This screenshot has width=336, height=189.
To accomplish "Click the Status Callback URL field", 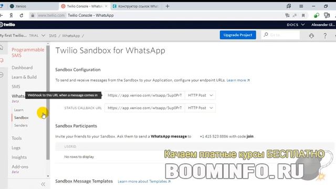I will pos(145,108).
